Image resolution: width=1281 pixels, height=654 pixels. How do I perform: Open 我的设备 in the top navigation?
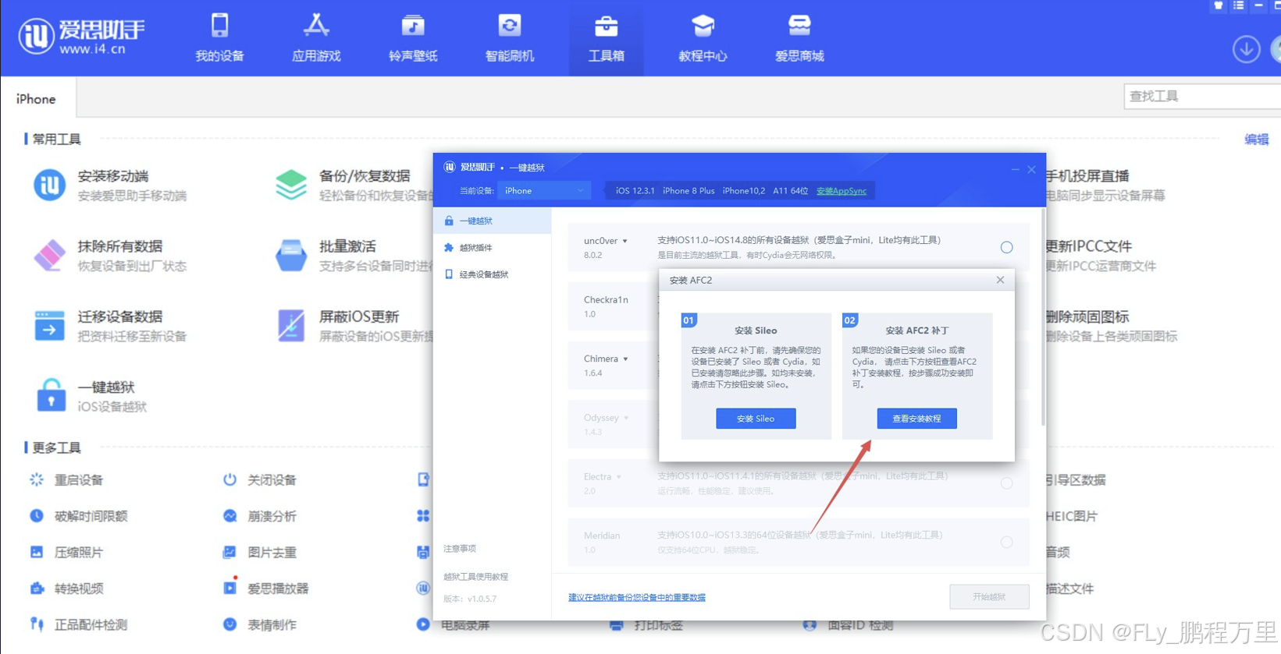point(219,38)
